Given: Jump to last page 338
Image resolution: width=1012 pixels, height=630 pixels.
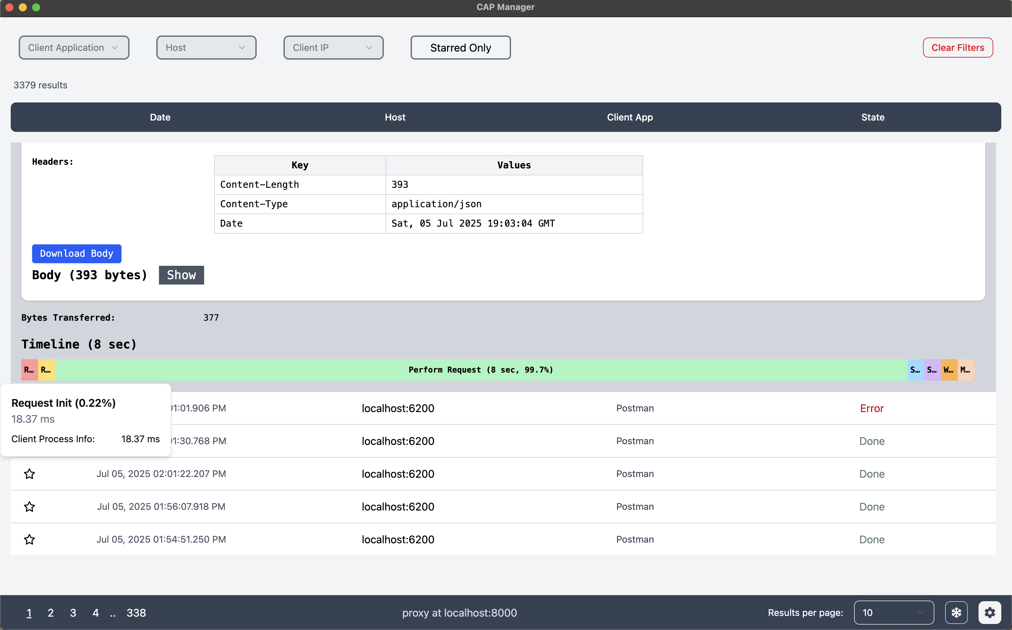Looking at the screenshot, I should pos(136,613).
